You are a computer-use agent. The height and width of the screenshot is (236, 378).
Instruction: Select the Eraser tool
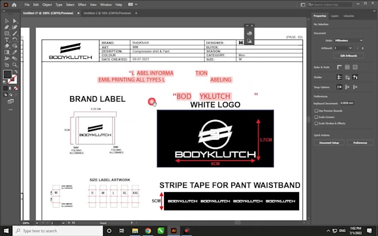click(x=7, y=46)
